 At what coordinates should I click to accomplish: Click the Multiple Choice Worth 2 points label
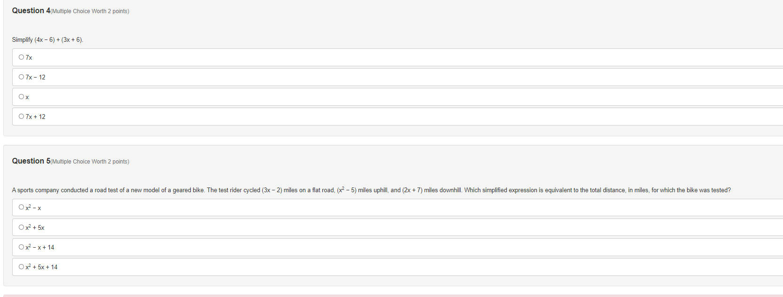click(x=89, y=11)
